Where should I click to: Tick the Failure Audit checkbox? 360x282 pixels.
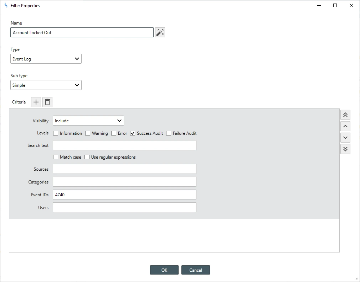coord(169,133)
